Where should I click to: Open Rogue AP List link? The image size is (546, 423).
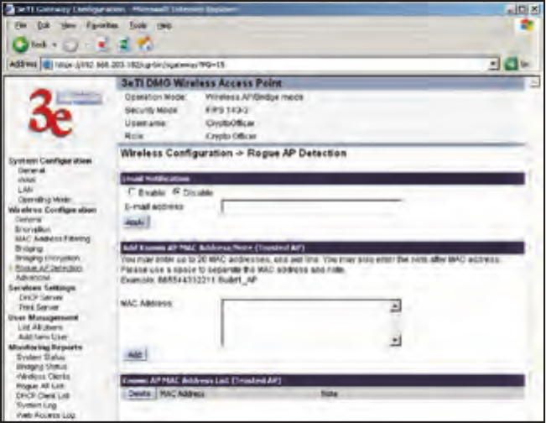tap(40, 386)
